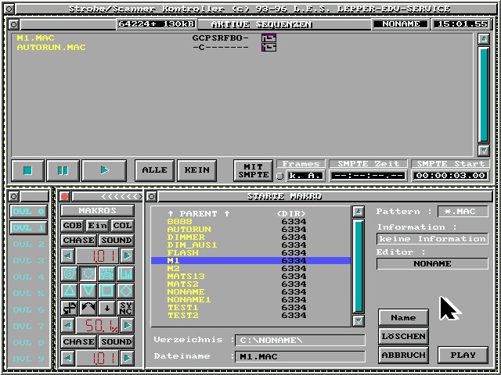Click the macro file list scrollbar thumb
501x375 pixels.
(359, 266)
